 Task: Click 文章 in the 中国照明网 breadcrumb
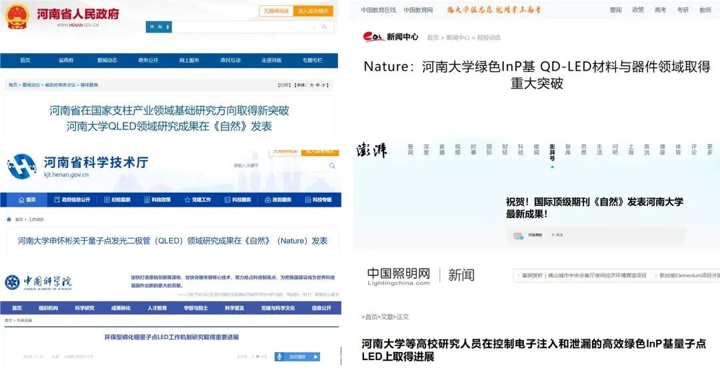(387, 317)
